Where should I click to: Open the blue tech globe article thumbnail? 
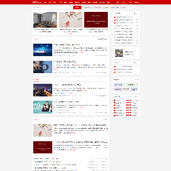click(x=43, y=50)
